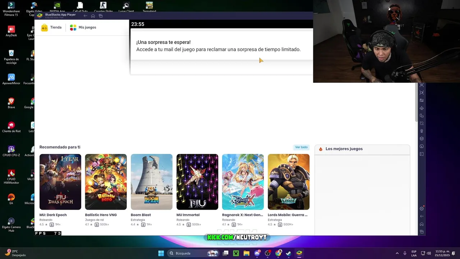Image resolution: width=460 pixels, height=259 pixels.
Task: Click Ver todo for recommended games
Action: pos(301,147)
